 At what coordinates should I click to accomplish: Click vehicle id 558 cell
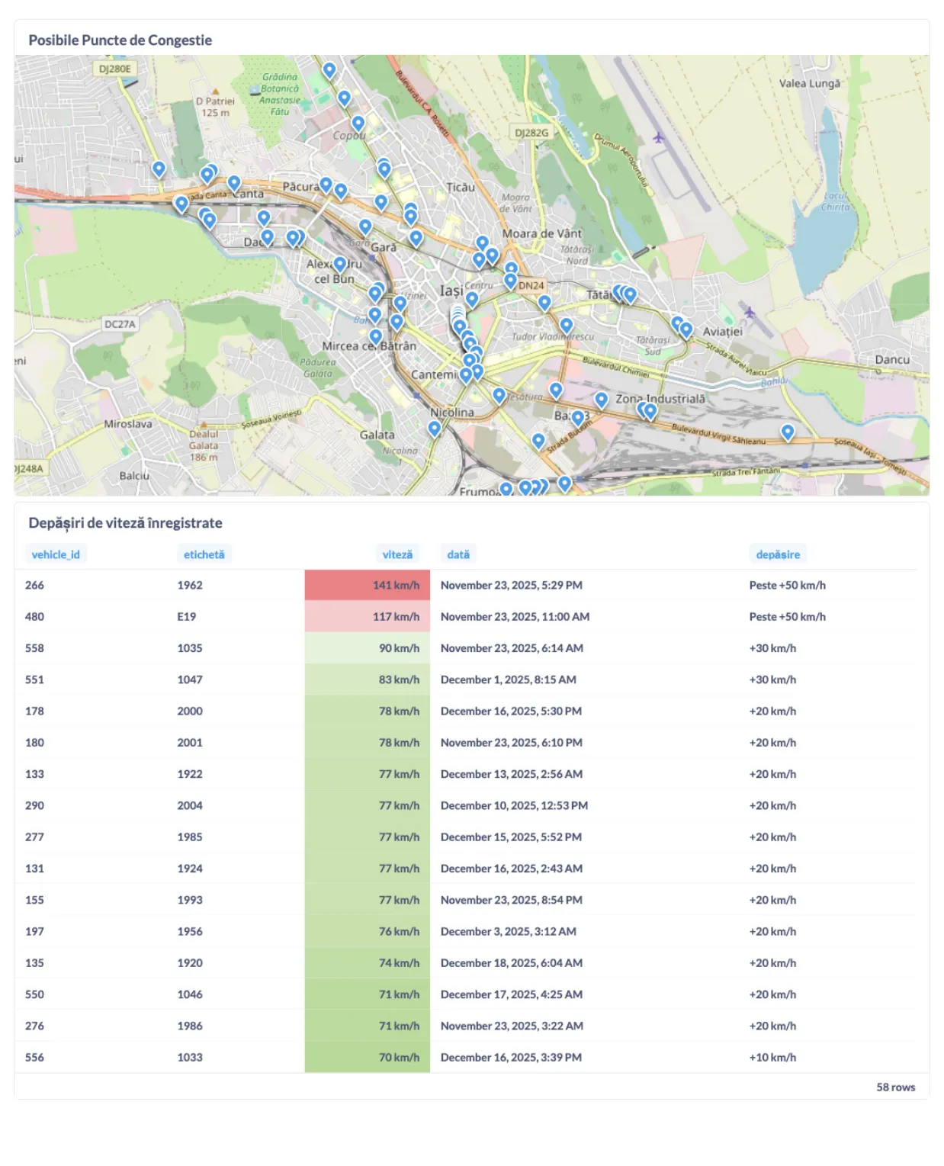[34, 648]
